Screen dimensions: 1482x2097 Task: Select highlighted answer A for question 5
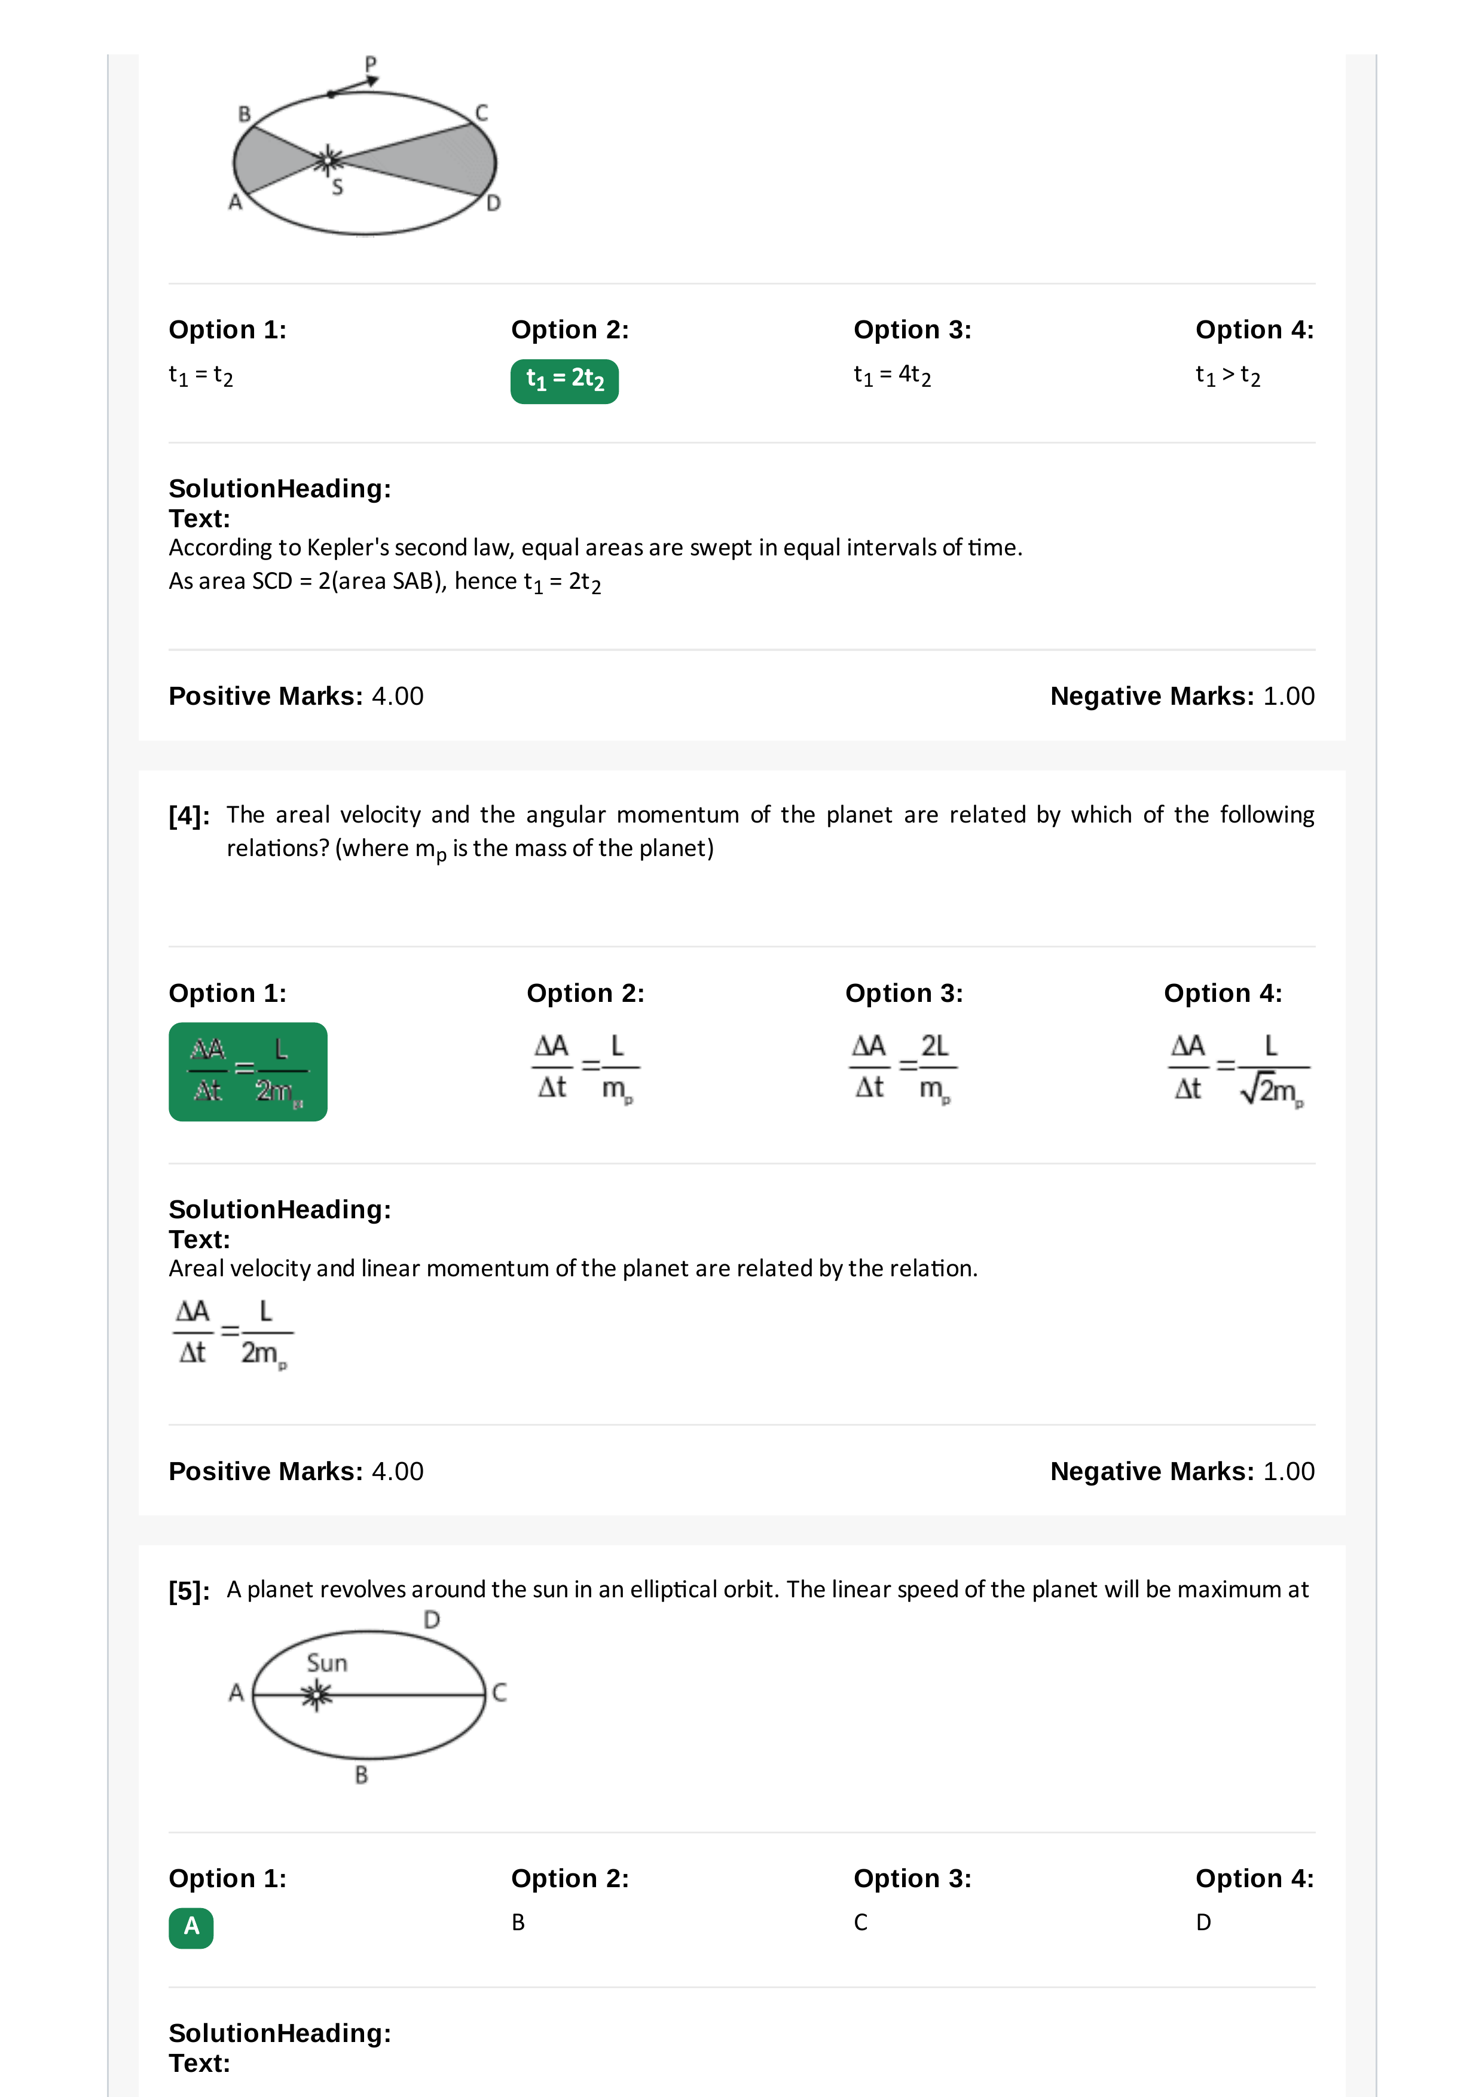[x=191, y=1928]
